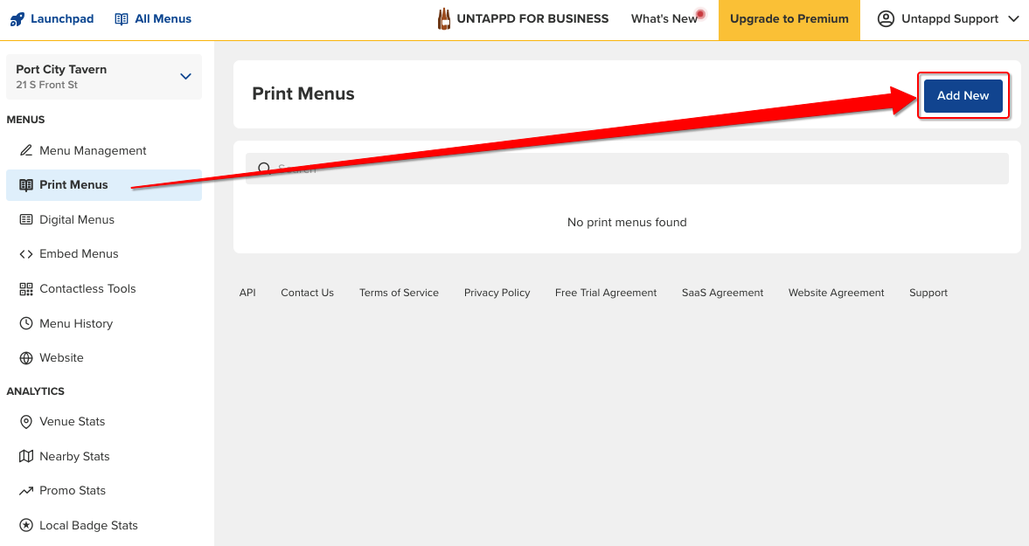Select Print Menus in the sidebar
1029x546 pixels.
tap(74, 185)
